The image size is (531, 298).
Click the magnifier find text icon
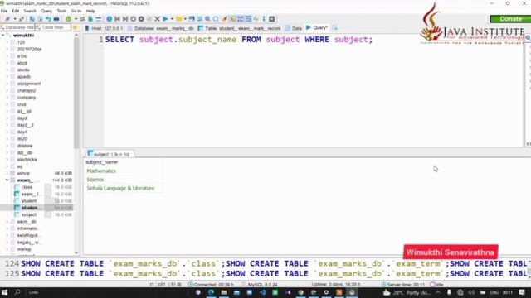[207, 19]
